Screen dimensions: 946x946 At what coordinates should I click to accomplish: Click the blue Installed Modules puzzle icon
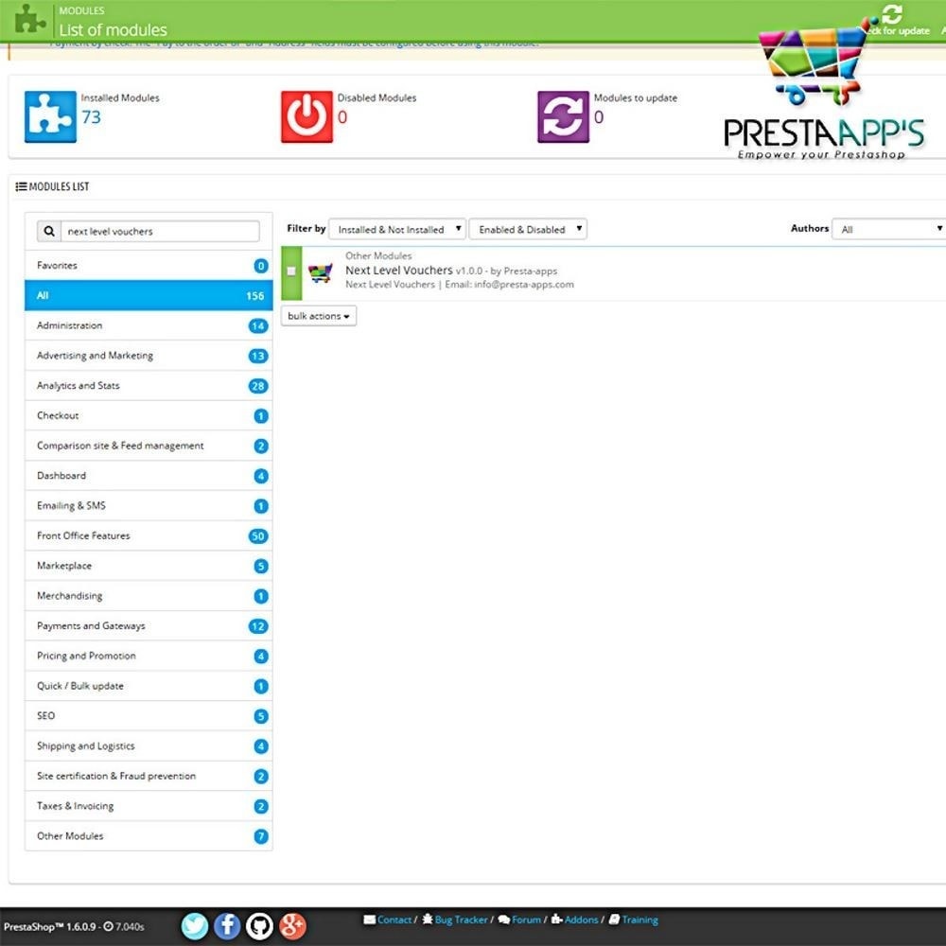point(50,116)
